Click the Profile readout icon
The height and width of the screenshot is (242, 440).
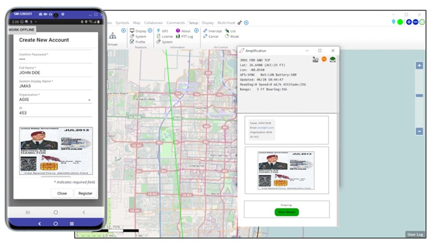132,42
